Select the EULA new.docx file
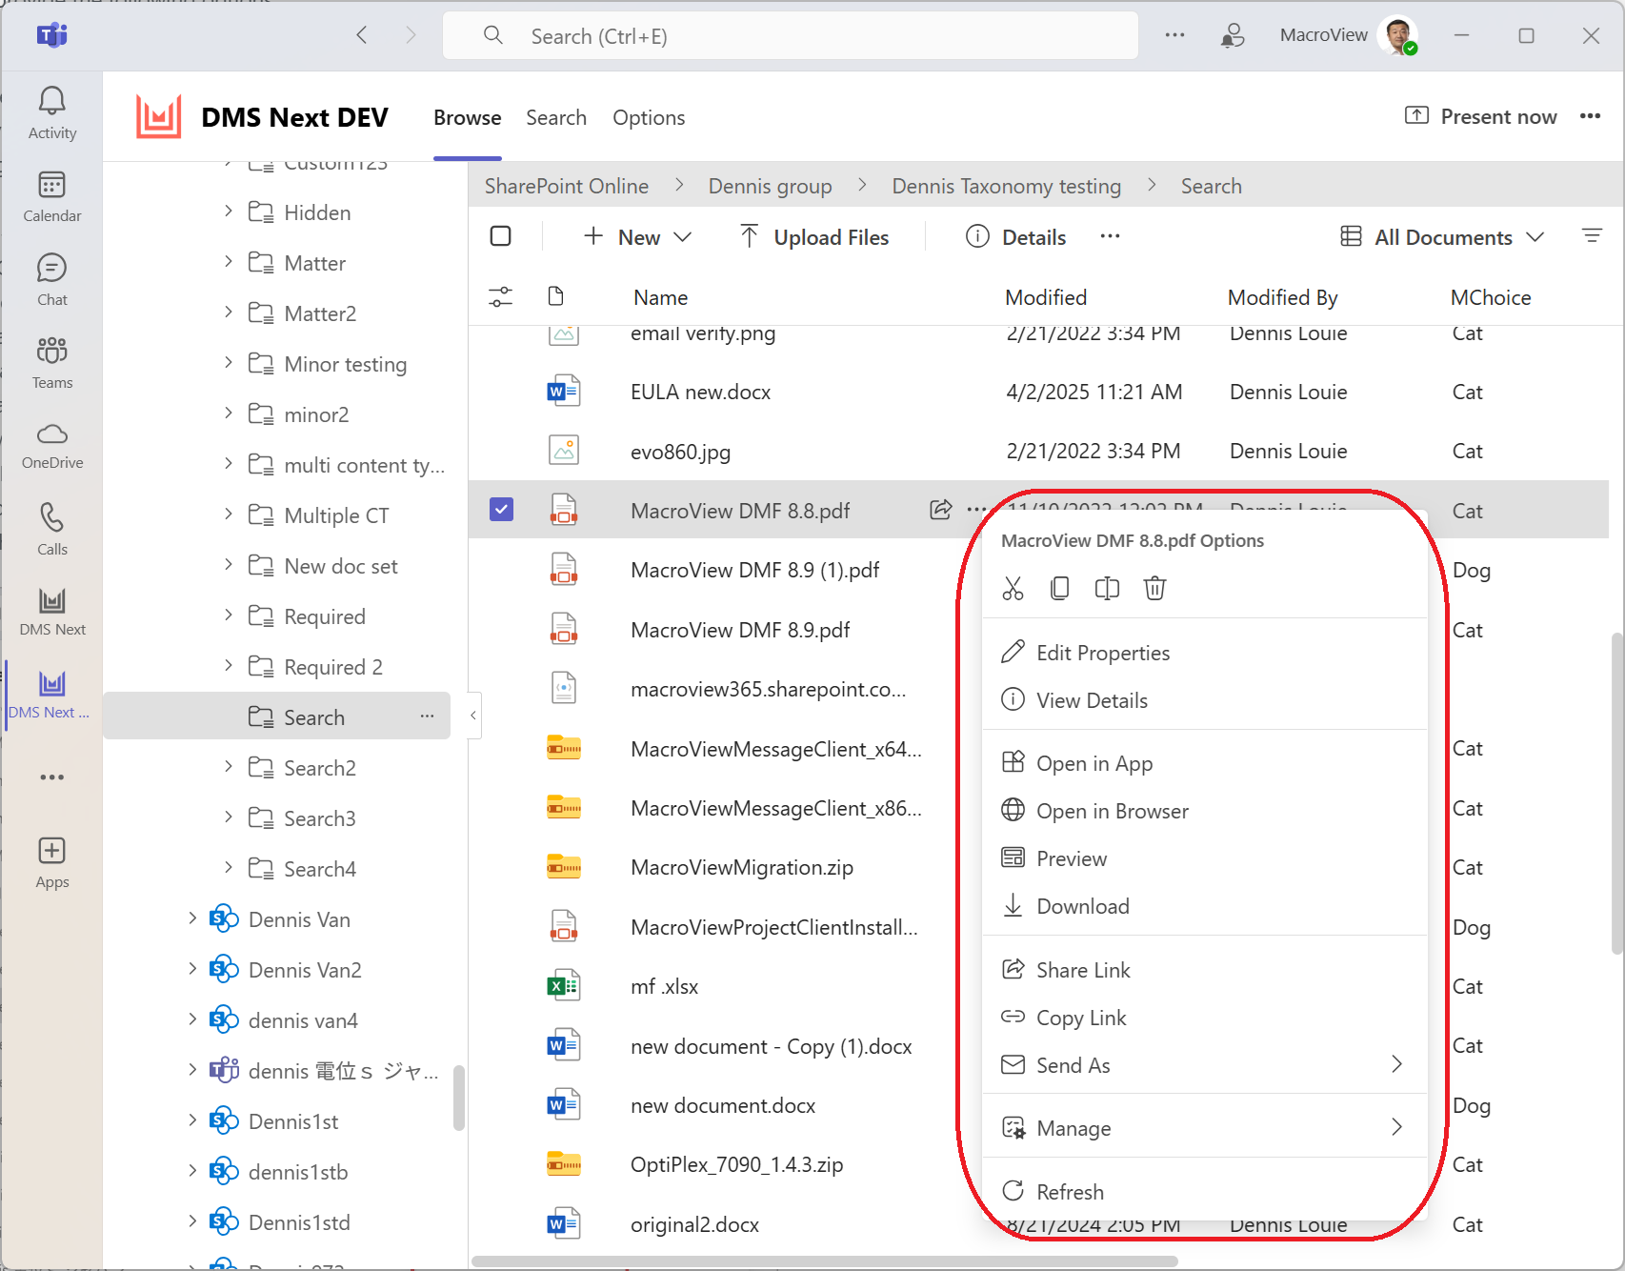The width and height of the screenshot is (1625, 1271). (700, 392)
